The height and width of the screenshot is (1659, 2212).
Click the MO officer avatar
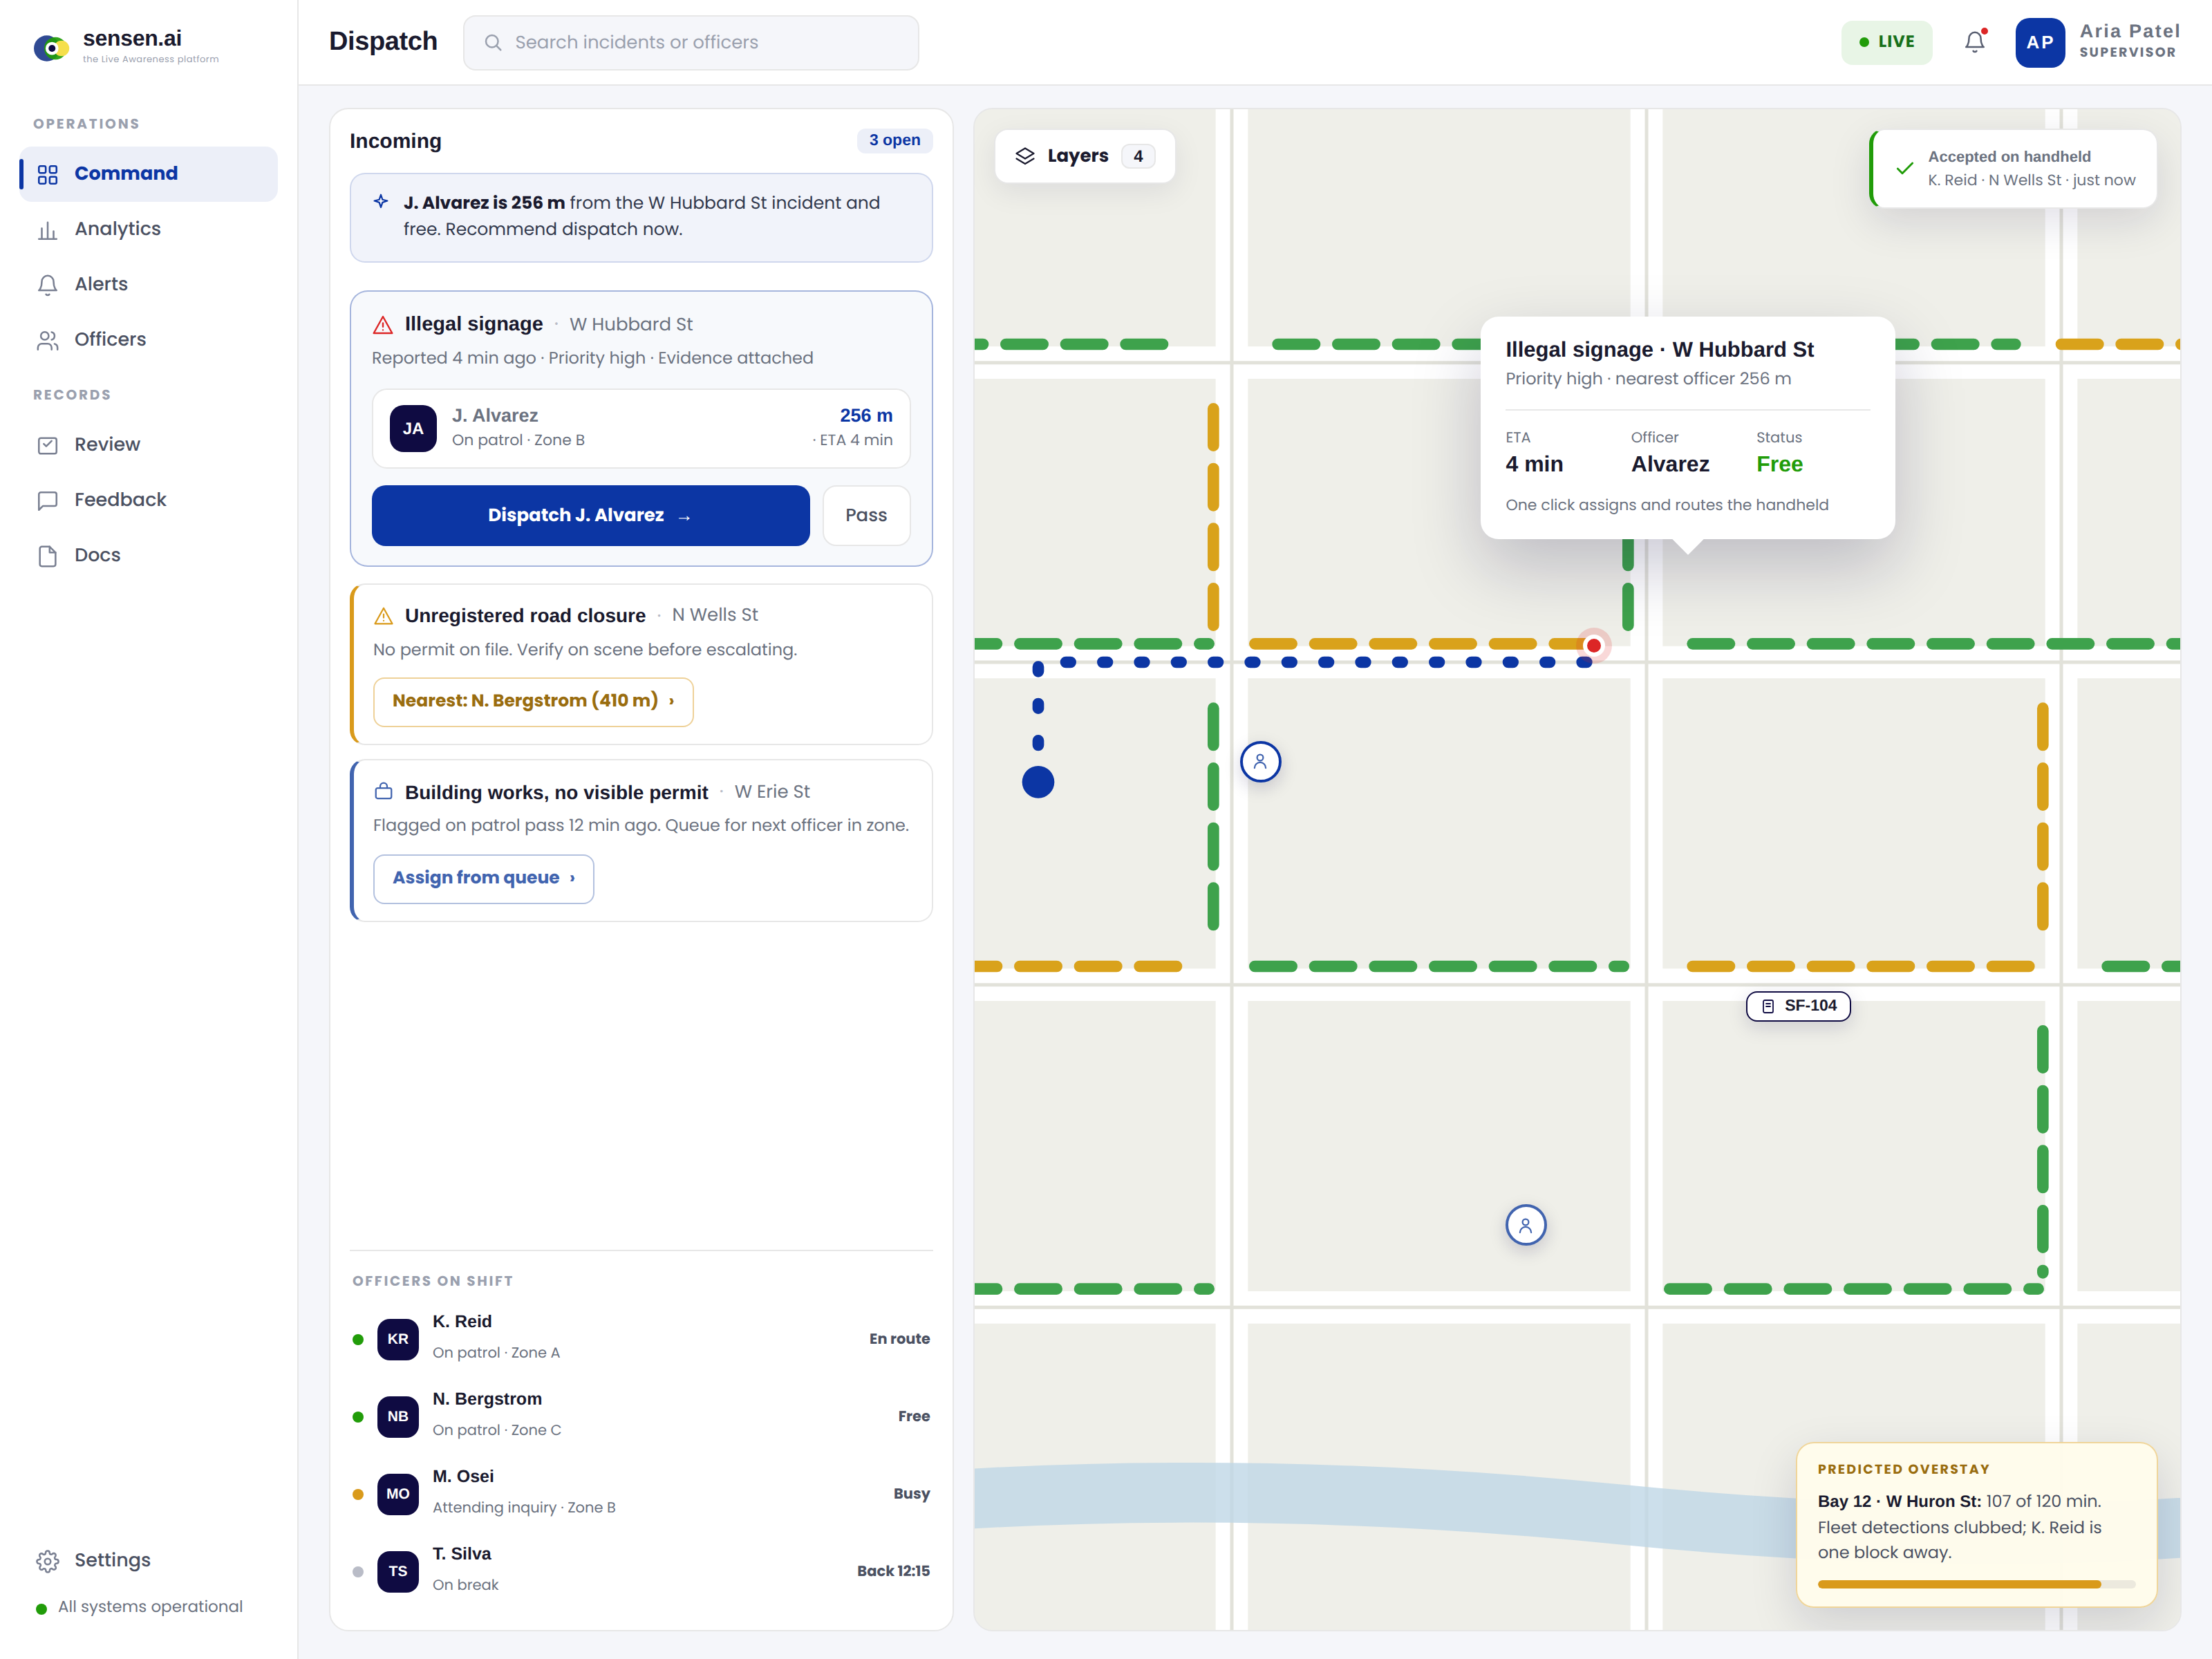click(398, 1493)
